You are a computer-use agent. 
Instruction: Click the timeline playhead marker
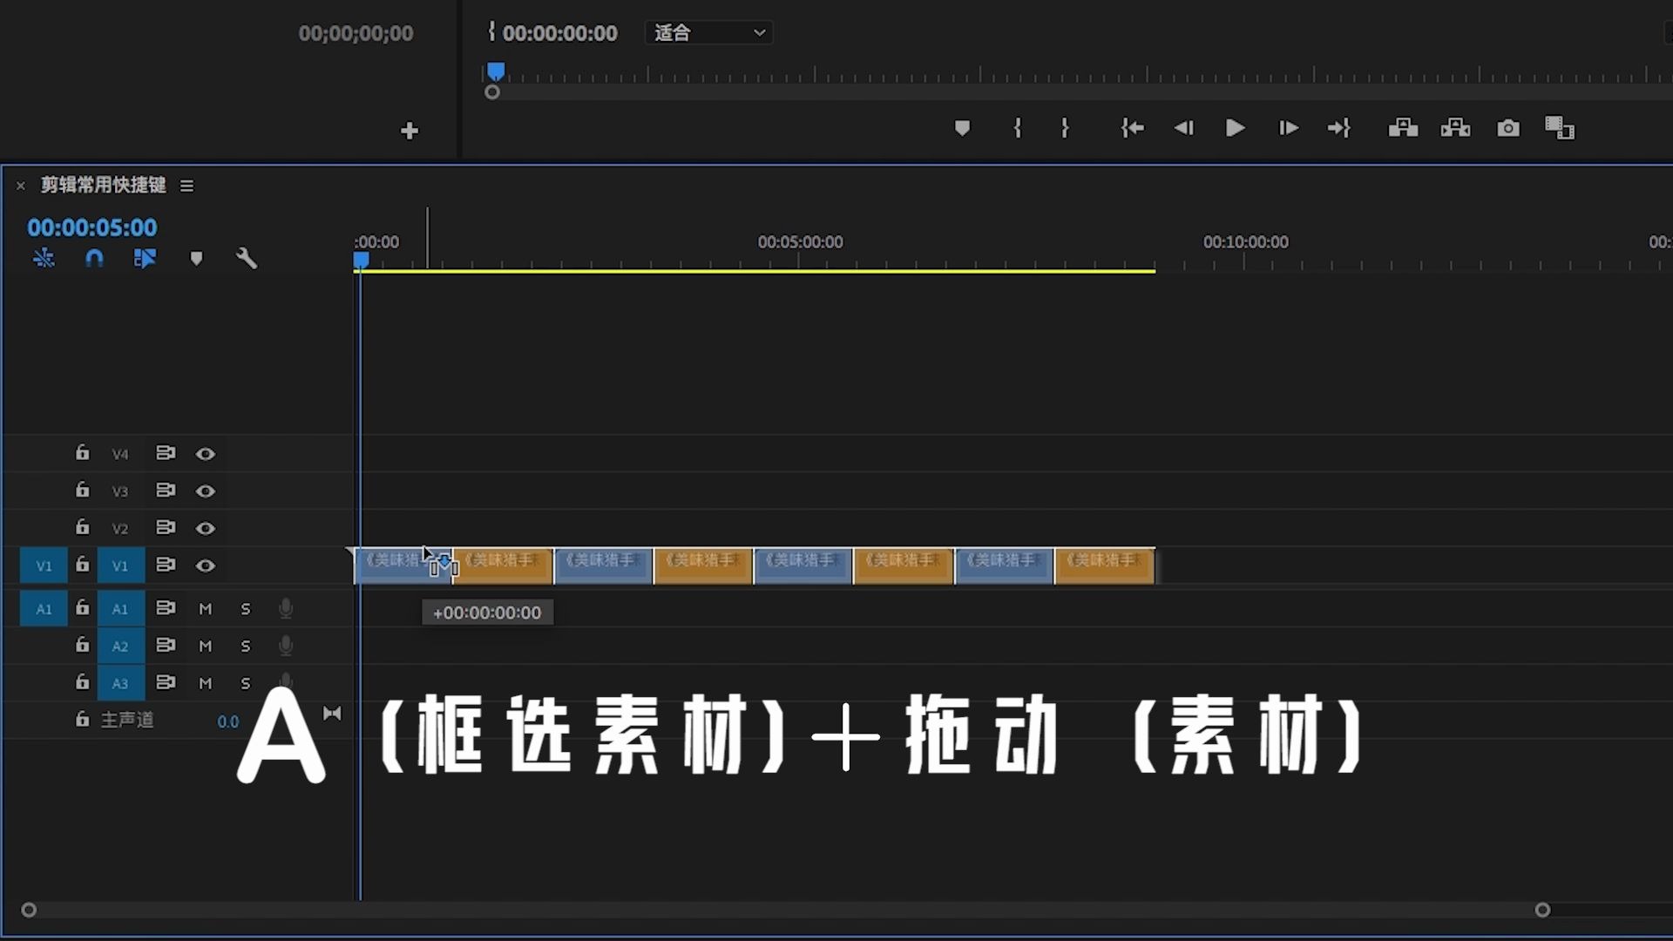tap(361, 261)
